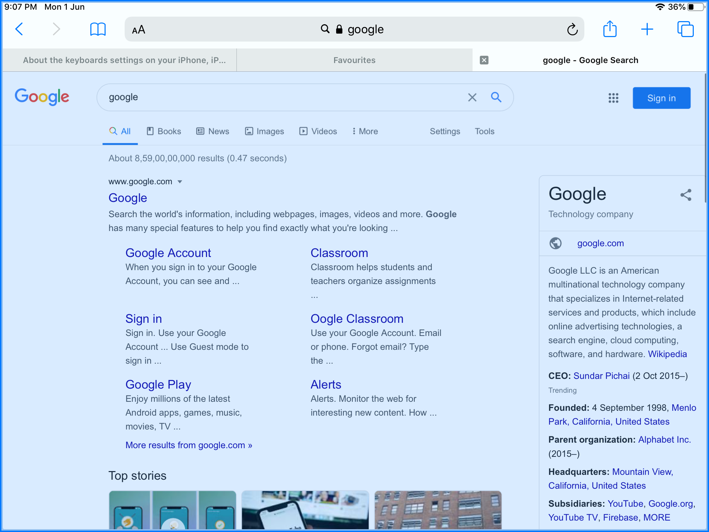Clear the search box with X

coord(472,97)
